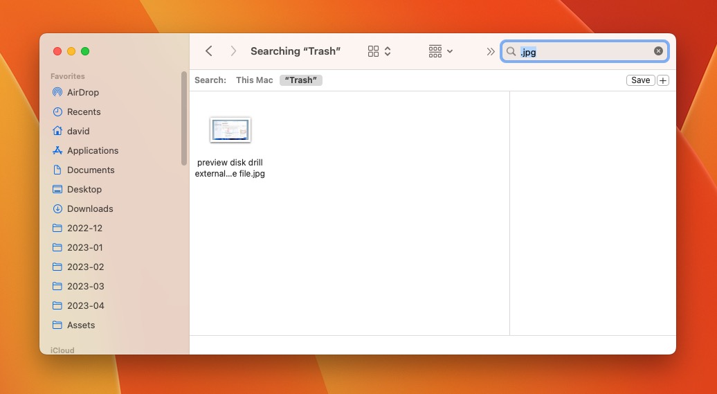Open Applications in the sidebar
Viewport: 717px width, 394px height.
click(x=92, y=150)
